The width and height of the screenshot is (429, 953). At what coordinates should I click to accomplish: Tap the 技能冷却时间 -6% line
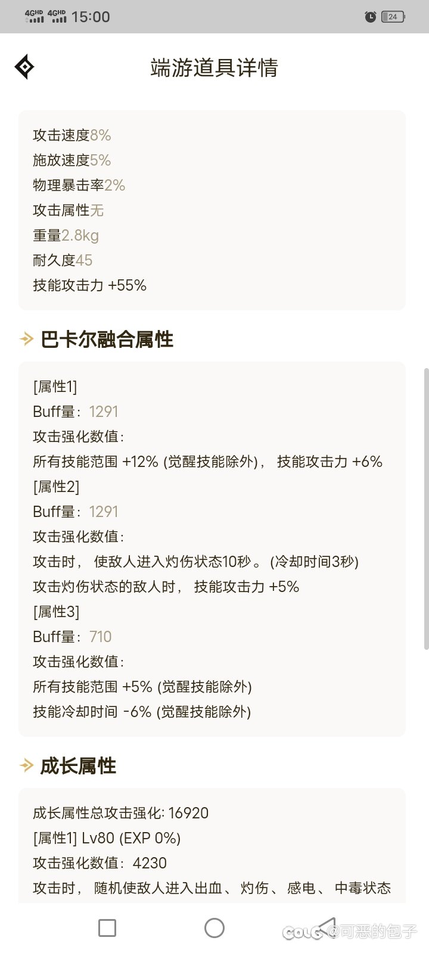pos(142,712)
